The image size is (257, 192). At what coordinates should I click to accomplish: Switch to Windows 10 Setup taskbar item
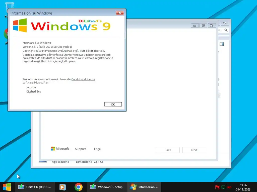tap(106, 187)
